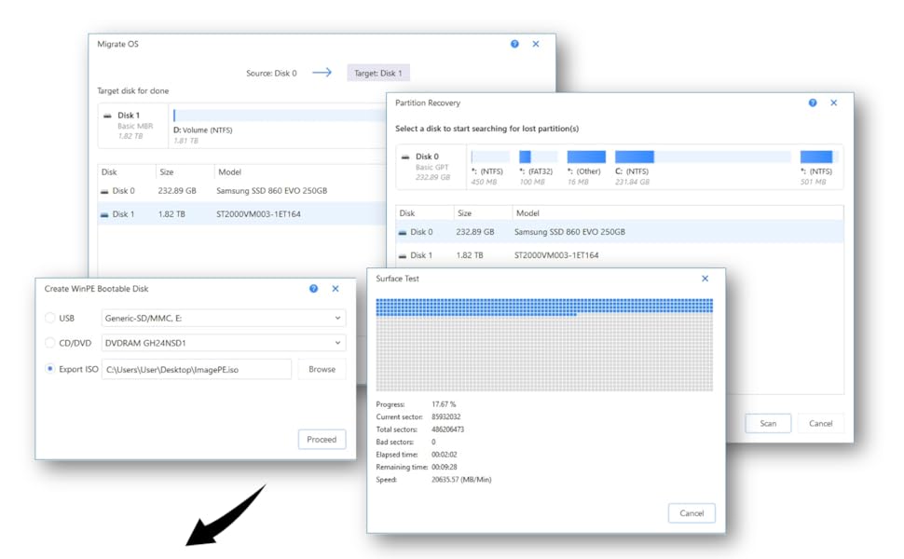This screenshot has width=904, height=559.
Task: Select the USB radio option
Action: click(50, 318)
